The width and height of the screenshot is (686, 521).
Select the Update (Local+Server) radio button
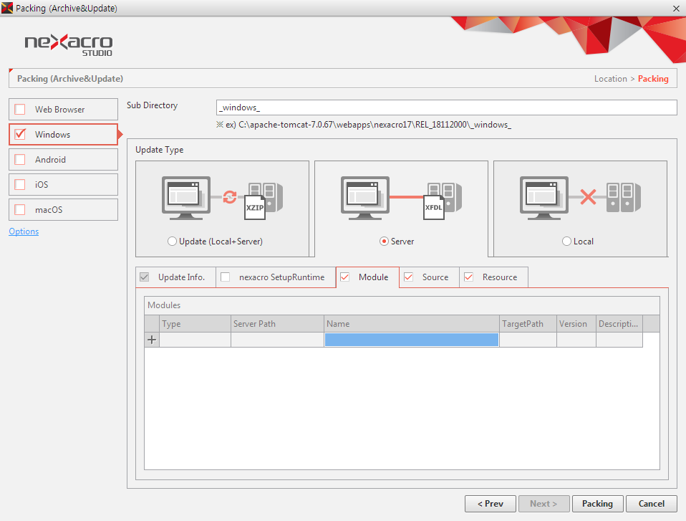tap(172, 242)
